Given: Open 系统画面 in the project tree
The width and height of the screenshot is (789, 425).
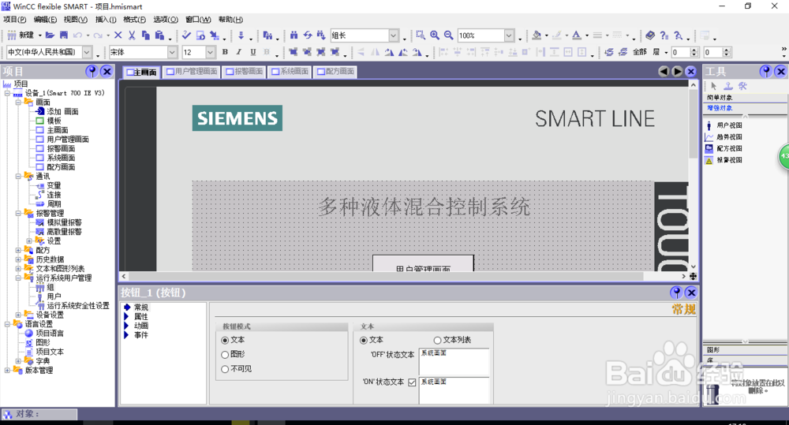Looking at the screenshot, I should [x=61, y=158].
